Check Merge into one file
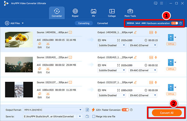The image size is (187, 121). click(x=94, y=116)
